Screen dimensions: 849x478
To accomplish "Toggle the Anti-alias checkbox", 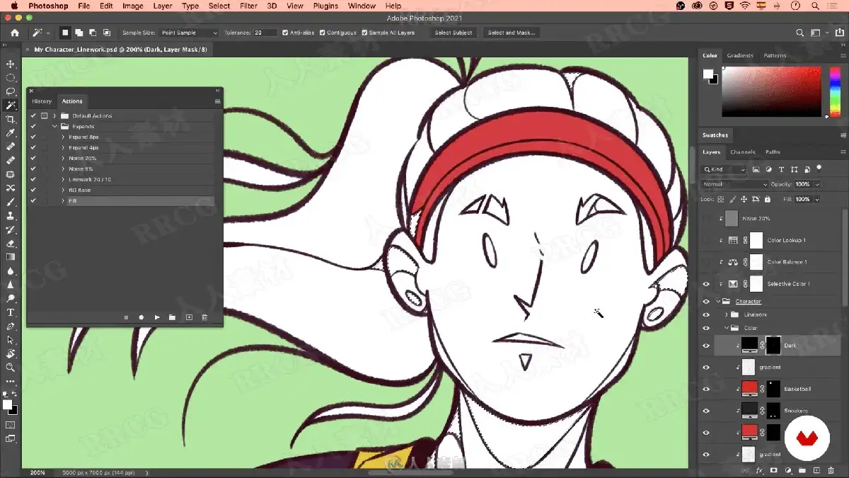I will [x=285, y=33].
